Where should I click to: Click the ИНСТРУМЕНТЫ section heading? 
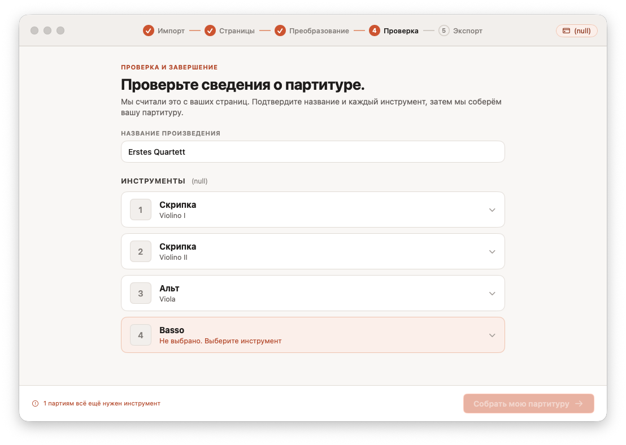153,181
